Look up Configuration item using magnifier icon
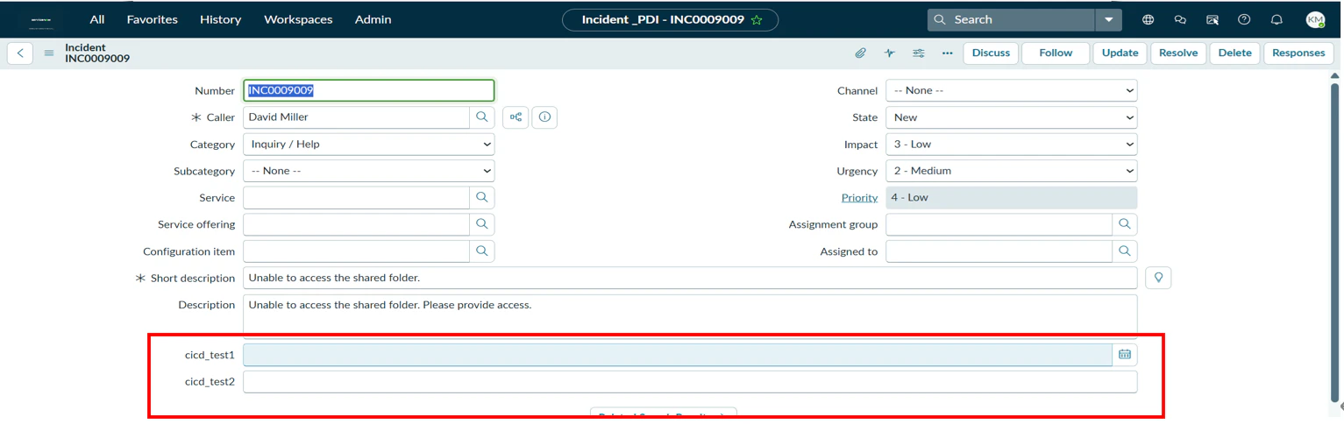This screenshot has width=1344, height=424. [x=482, y=251]
